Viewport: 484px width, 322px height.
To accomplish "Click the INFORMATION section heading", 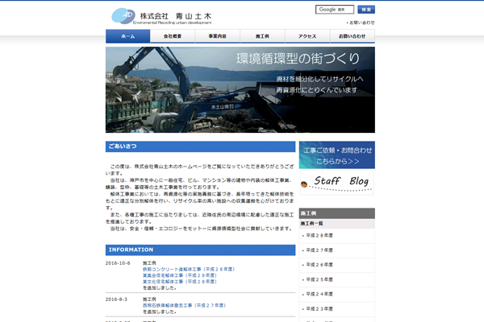I will [x=200, y=250].
